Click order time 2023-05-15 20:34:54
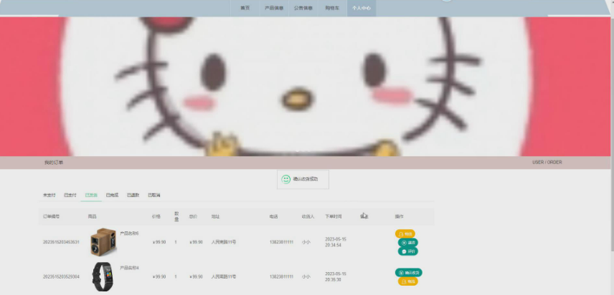This screenshot has width=614, height=295. [336, 242]
